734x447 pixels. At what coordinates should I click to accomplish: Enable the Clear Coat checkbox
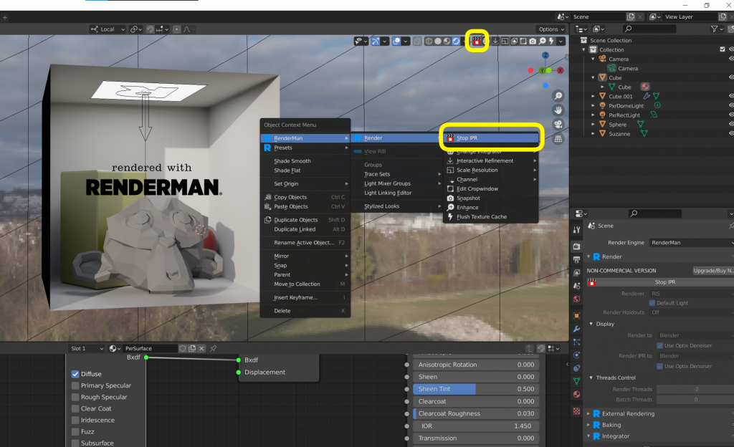pyautogui.click(x=75, y=408)
